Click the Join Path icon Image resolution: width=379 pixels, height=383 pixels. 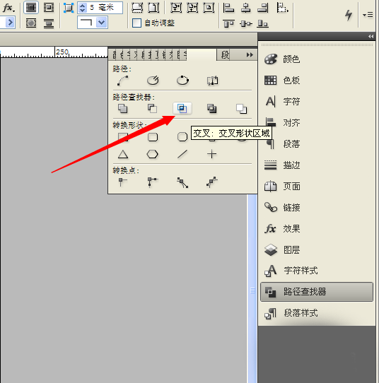tap(122, 81)
